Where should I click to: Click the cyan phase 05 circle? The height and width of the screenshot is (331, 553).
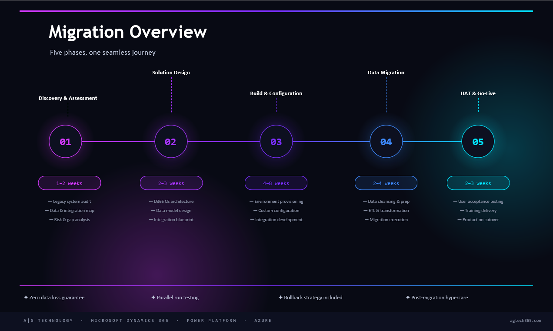478,142
